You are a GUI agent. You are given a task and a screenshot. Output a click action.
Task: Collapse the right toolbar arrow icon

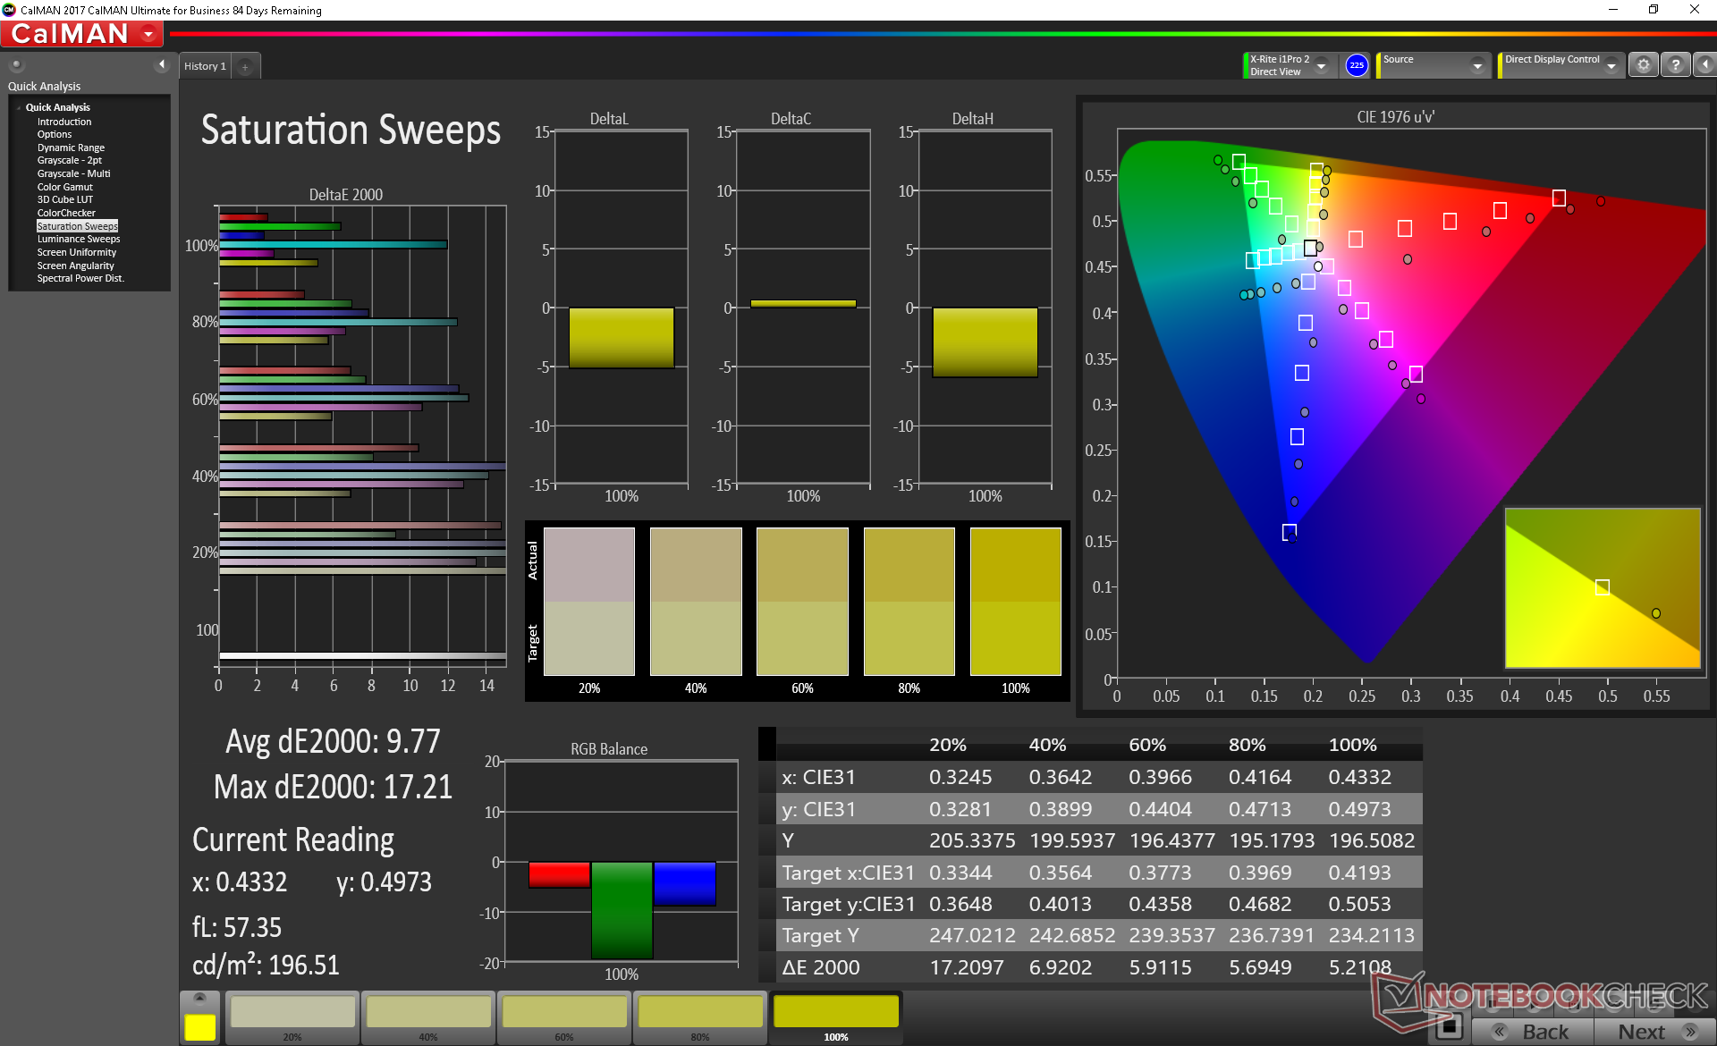click(x=1704, y=65)
